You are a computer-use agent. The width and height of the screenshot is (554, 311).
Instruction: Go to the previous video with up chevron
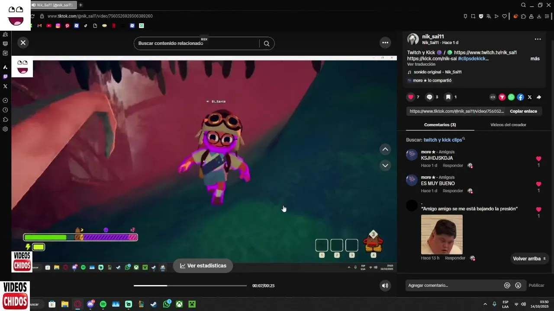click(x=385, y=149)
